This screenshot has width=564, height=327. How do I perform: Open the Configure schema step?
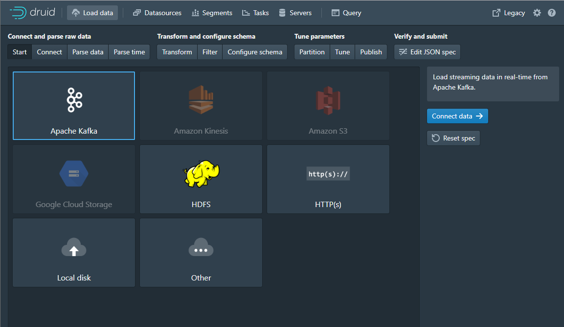tap(255, 52)
